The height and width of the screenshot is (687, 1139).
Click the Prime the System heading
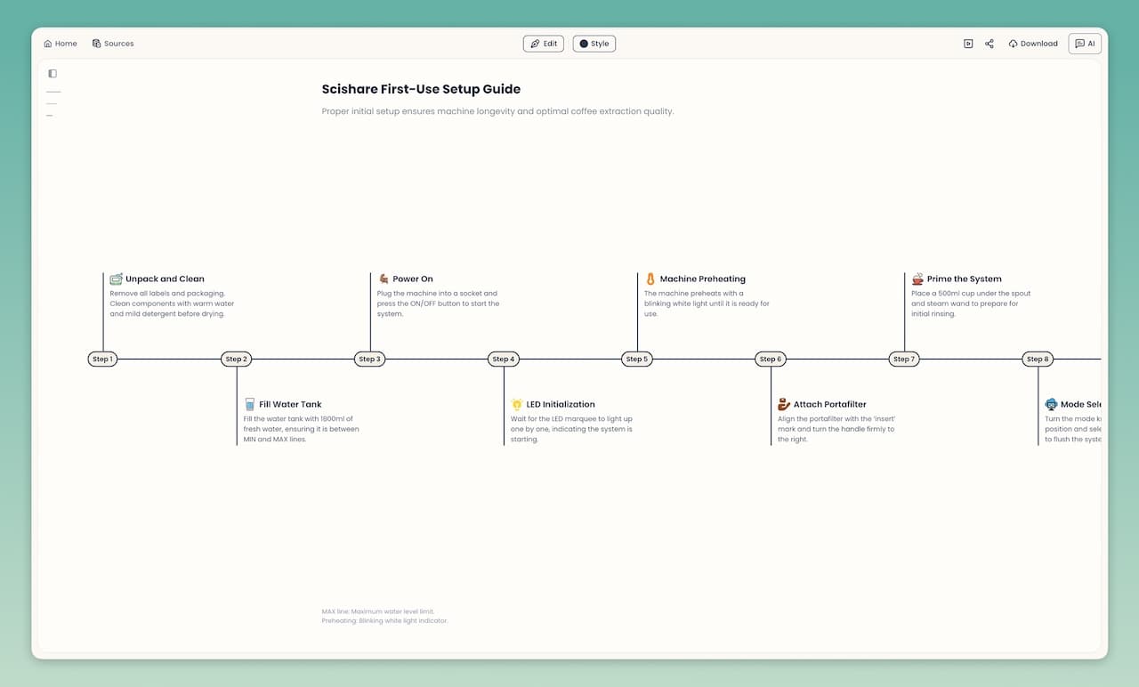[x=965, y=279]
